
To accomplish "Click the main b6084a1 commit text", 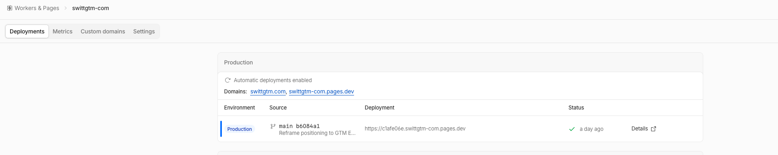I will tap(299, 126).
